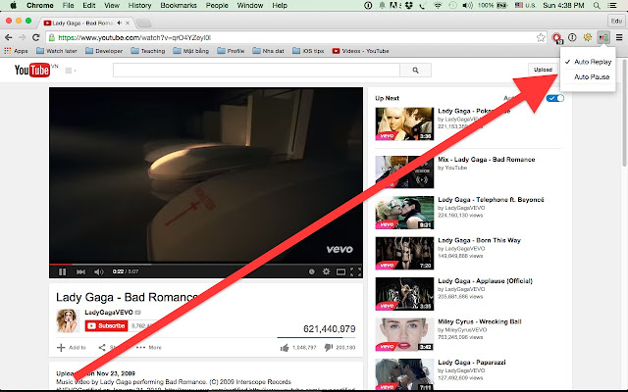Like the video with thumbs up

coord(285,348)
